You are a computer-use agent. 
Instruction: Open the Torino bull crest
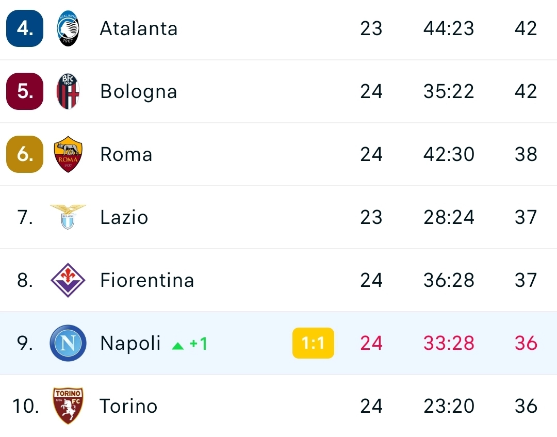(x=68, y=406)
